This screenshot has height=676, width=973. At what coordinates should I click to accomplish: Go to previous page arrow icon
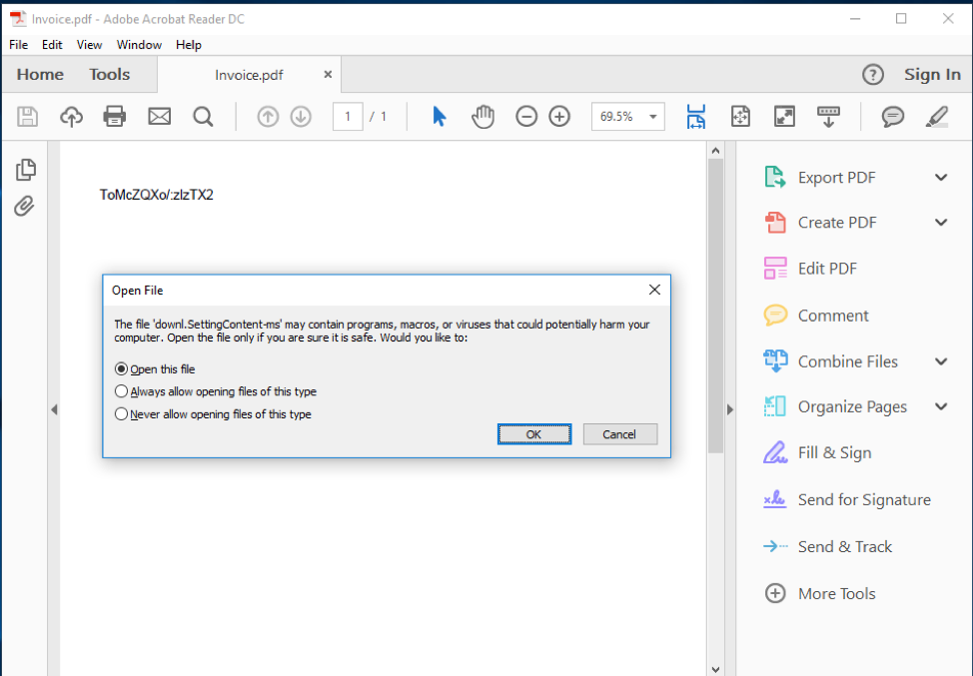(x=268, y=117)
